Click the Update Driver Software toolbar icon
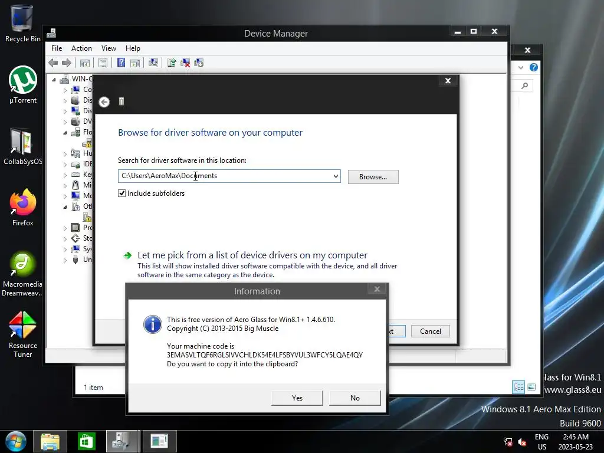604x453 pixels. coord(172,63)
